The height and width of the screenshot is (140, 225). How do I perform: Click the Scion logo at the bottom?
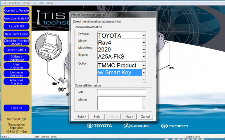click(x=174, y=126)
